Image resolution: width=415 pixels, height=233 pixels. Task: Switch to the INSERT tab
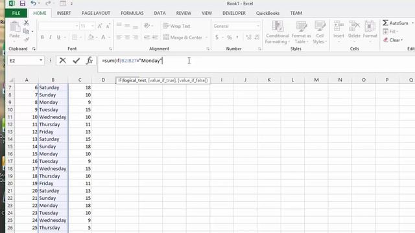tap(64, 13)
